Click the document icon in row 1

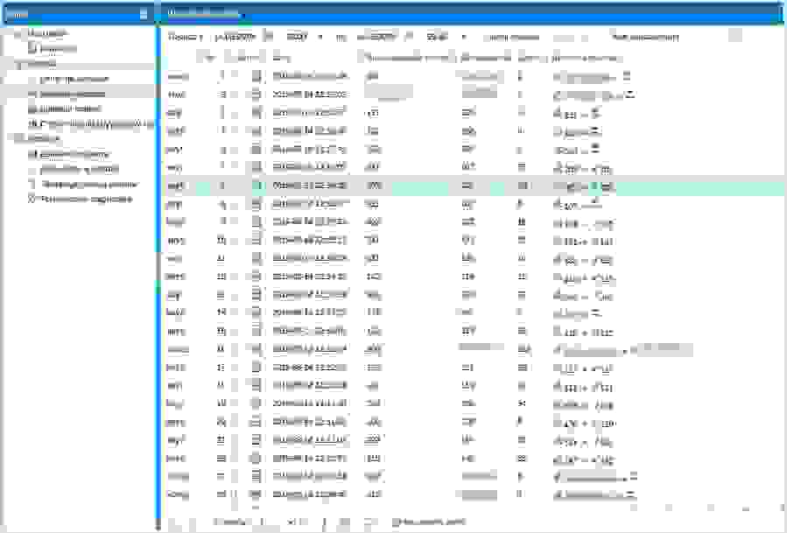pyautogui.click(x=256, y=76)
